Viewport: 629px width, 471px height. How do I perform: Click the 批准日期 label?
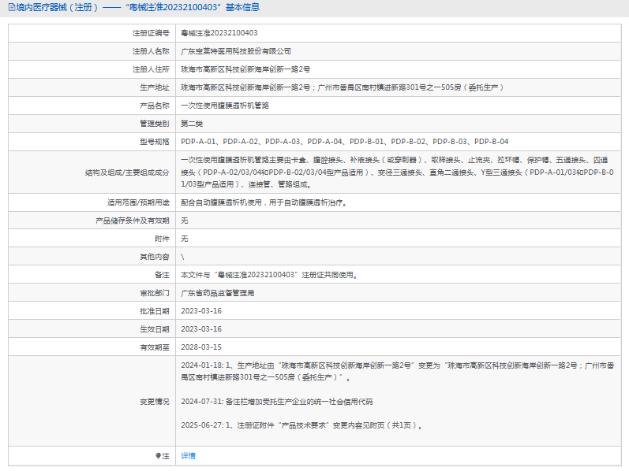155,311
